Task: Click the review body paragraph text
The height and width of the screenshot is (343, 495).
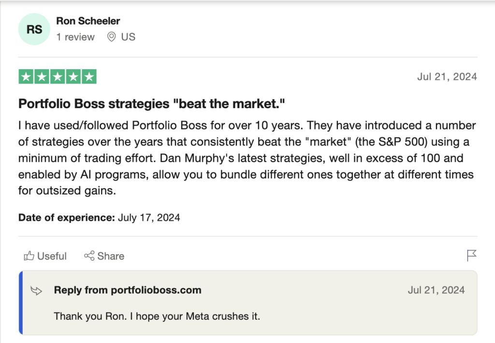Action: [247, 158]
